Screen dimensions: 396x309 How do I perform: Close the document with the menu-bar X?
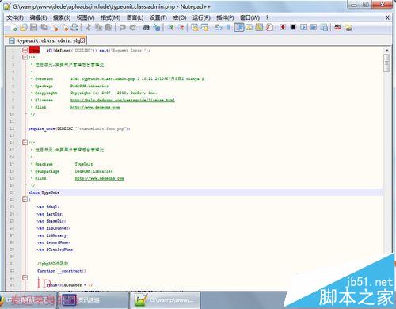[387, 17]
